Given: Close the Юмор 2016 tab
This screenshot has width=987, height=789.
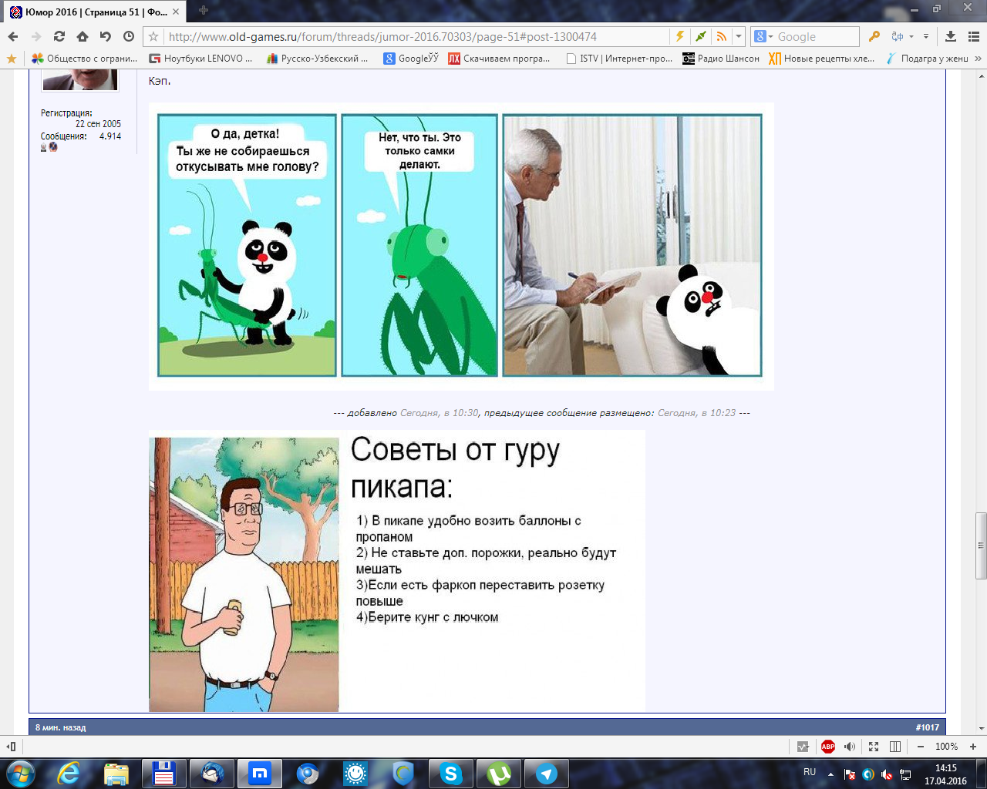Looking at the screenshot, I should pos(176,12).
